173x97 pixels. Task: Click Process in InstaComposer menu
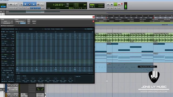point(53,29)
